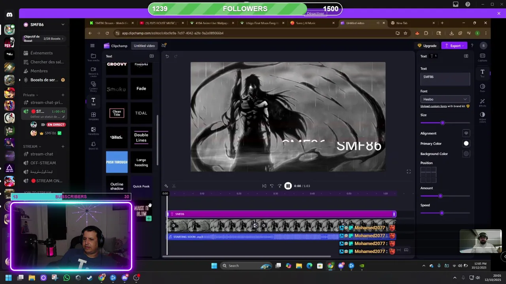The width and height of the screenshot is (506, 284).
Task: Select middle cell of Position grid
Action: point(428,175)
